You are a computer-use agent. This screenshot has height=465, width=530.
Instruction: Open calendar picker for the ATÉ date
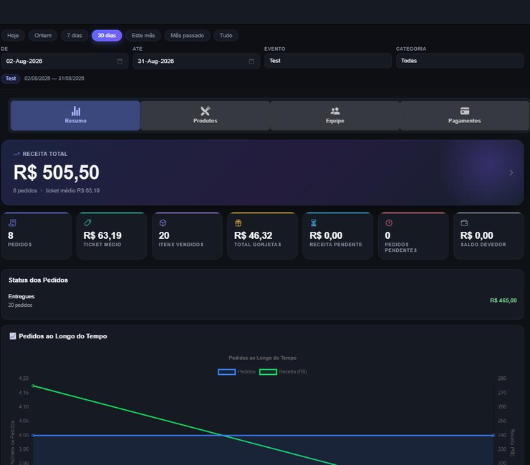pos(251,61)
